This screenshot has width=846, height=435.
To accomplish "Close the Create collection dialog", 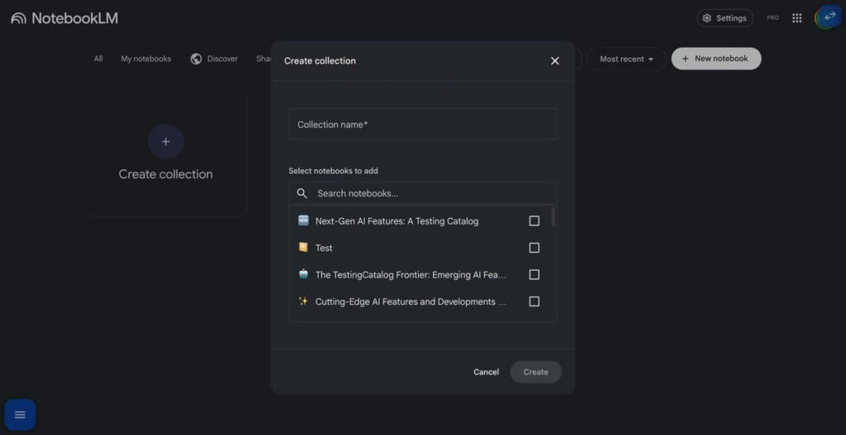I will click(x=554, y=61).
